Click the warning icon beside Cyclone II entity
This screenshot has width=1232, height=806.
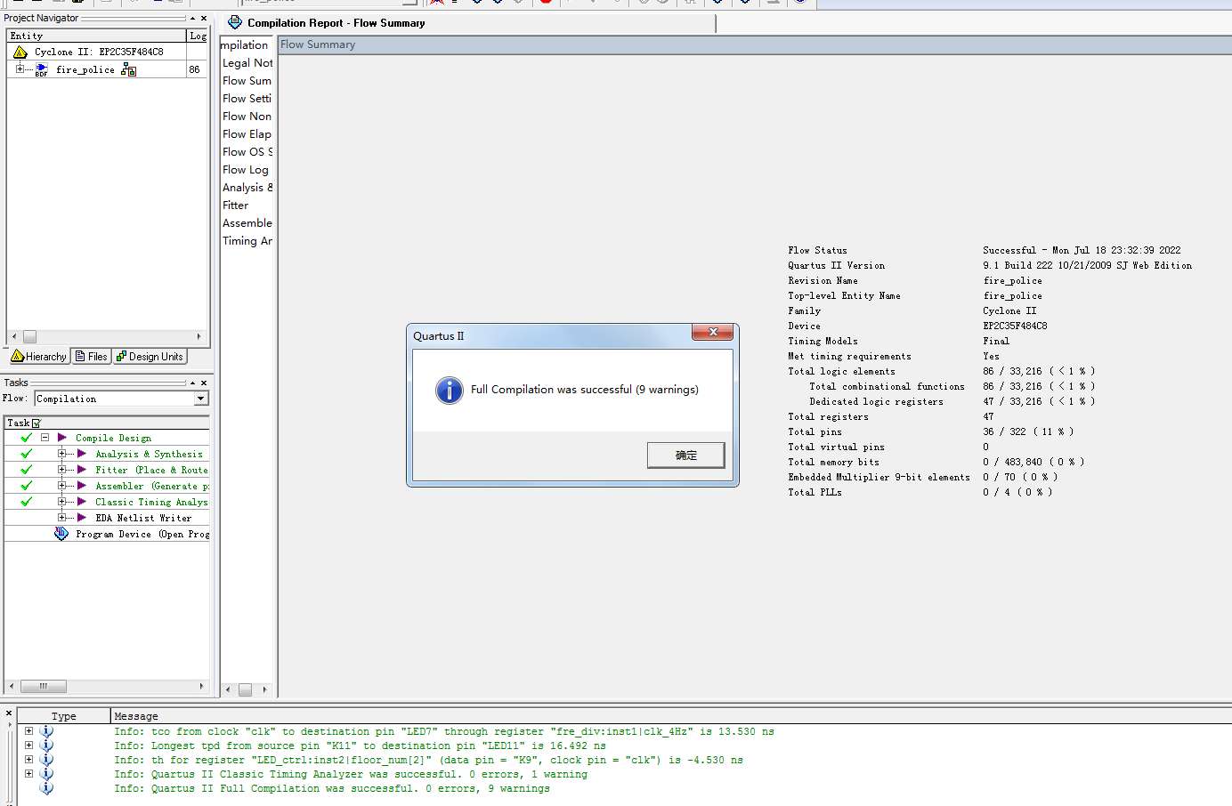click(x=20, y=52)
